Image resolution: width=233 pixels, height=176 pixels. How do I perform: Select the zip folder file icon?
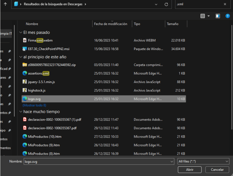point(25,65)
